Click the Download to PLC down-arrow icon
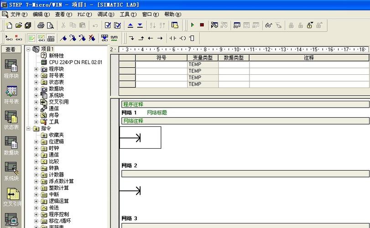The image size is (370, 228). coord(140,25)
